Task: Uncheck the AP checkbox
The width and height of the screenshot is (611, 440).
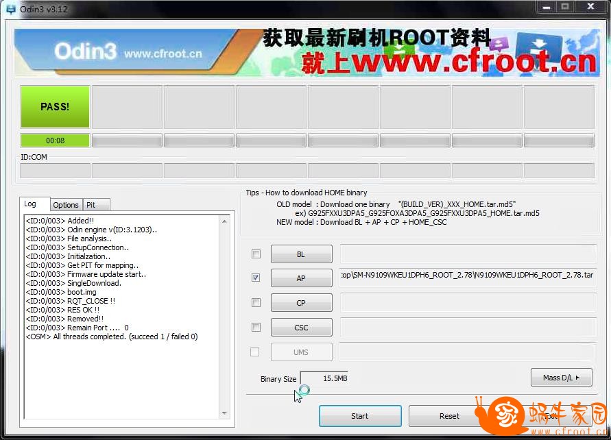Action: tap(256, 278)
